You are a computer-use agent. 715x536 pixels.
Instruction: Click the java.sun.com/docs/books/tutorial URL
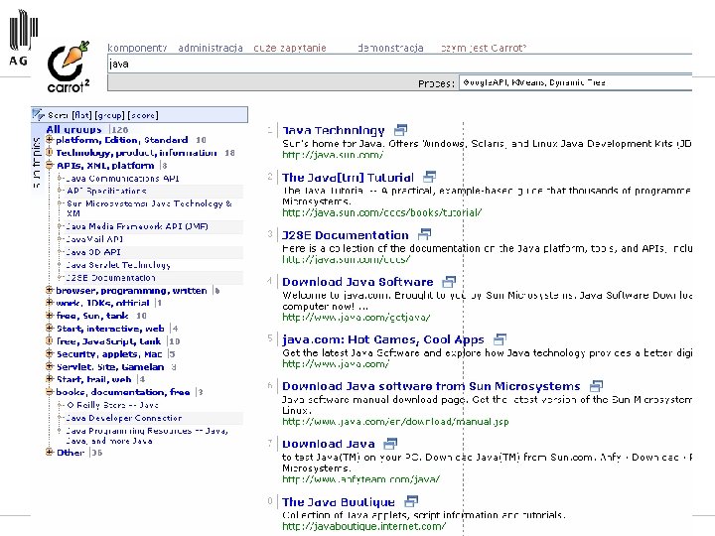click(381, 212)
